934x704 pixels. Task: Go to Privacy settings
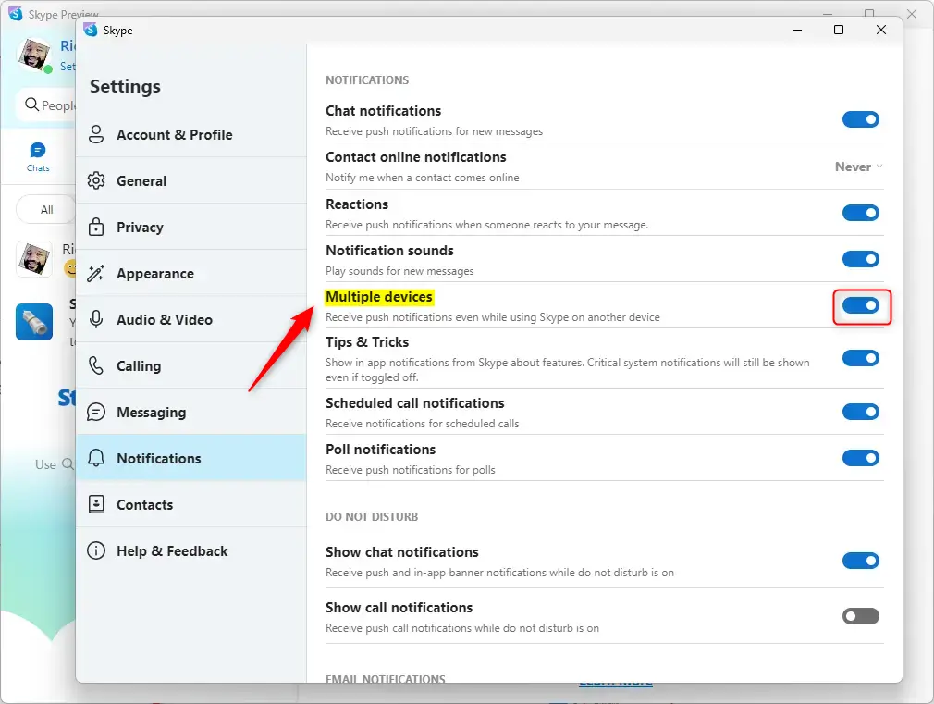[191, 228]
